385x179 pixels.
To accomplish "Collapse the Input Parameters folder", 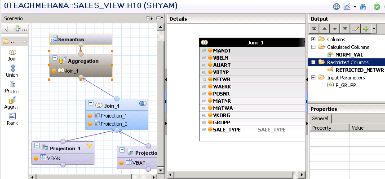I will coord(313,78).
